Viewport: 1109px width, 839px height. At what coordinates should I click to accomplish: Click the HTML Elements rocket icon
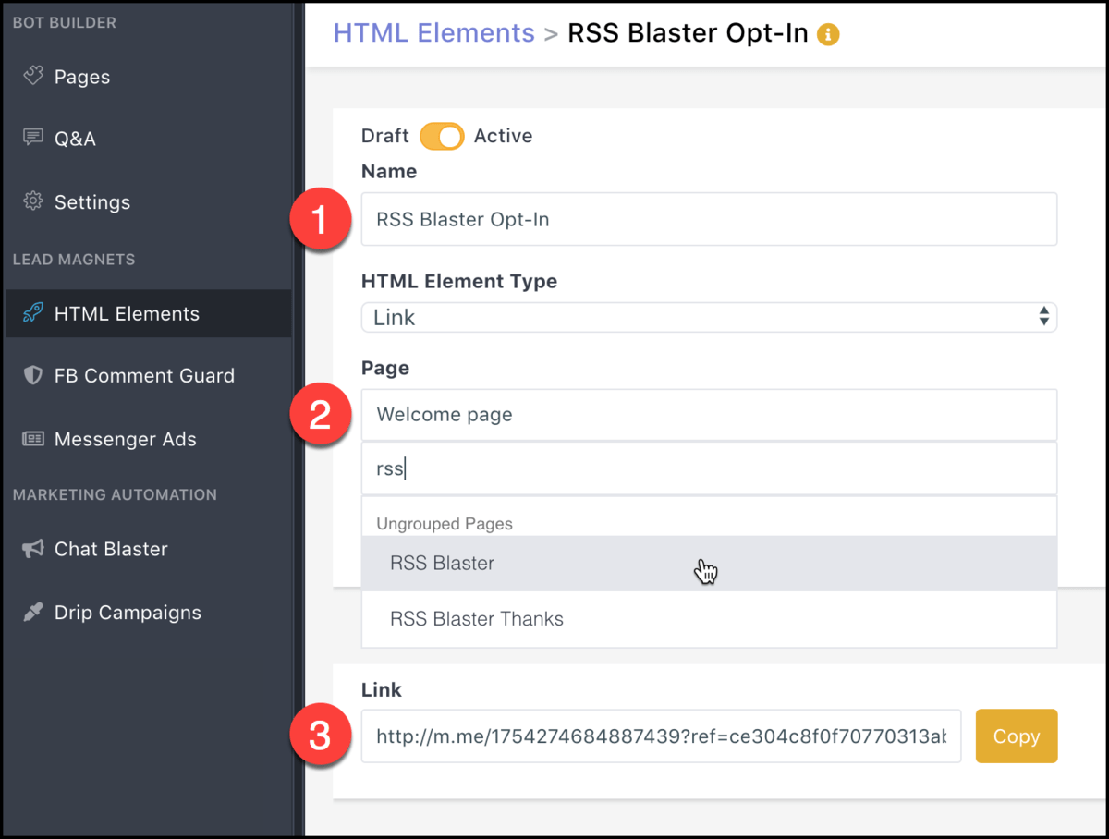tap(33, 313)
